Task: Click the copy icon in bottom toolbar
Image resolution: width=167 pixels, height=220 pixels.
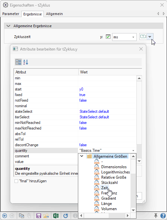Action: [x=21, y=215]
